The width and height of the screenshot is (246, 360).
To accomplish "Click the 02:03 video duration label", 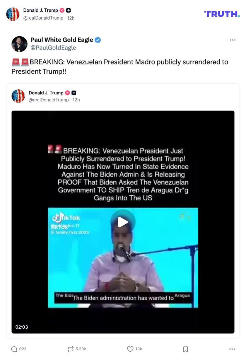I will pyautogui.click(x=22, y=327).
